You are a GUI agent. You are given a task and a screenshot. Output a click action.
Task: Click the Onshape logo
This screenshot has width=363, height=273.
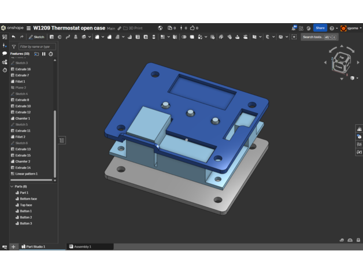click(x=12, y=28)
